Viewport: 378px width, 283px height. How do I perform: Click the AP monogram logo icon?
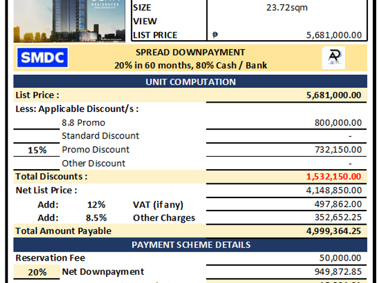333,58
